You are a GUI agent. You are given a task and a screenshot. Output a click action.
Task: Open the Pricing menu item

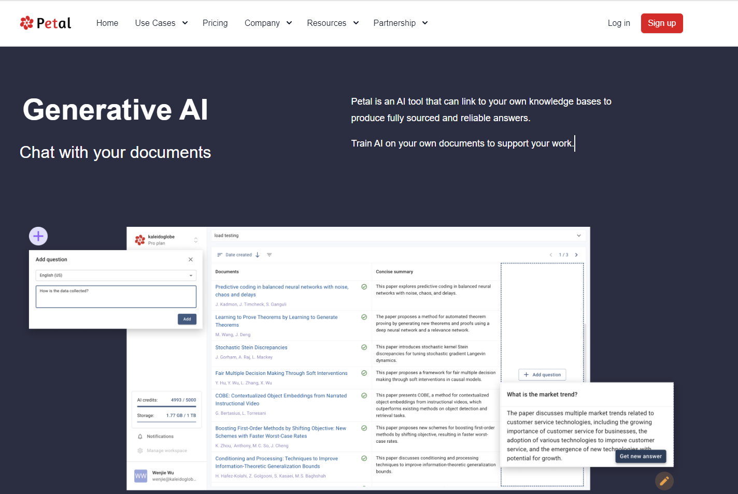point(215,23)
